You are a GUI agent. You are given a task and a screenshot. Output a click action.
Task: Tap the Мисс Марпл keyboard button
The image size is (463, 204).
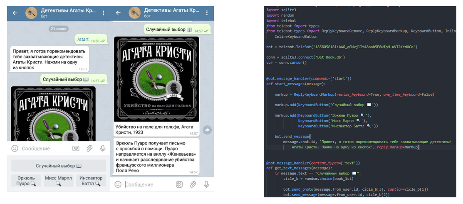59,181
